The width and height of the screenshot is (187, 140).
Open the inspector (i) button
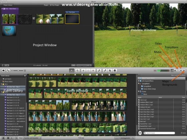click(x=115, y=70)
